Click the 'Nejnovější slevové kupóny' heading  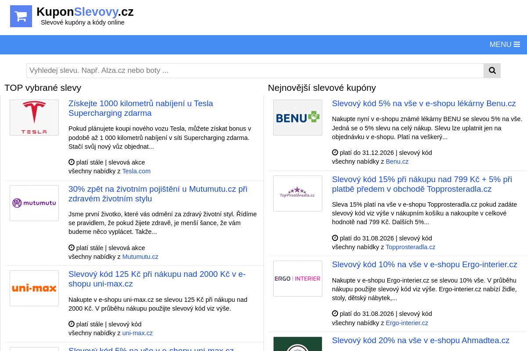pos(322,88)
